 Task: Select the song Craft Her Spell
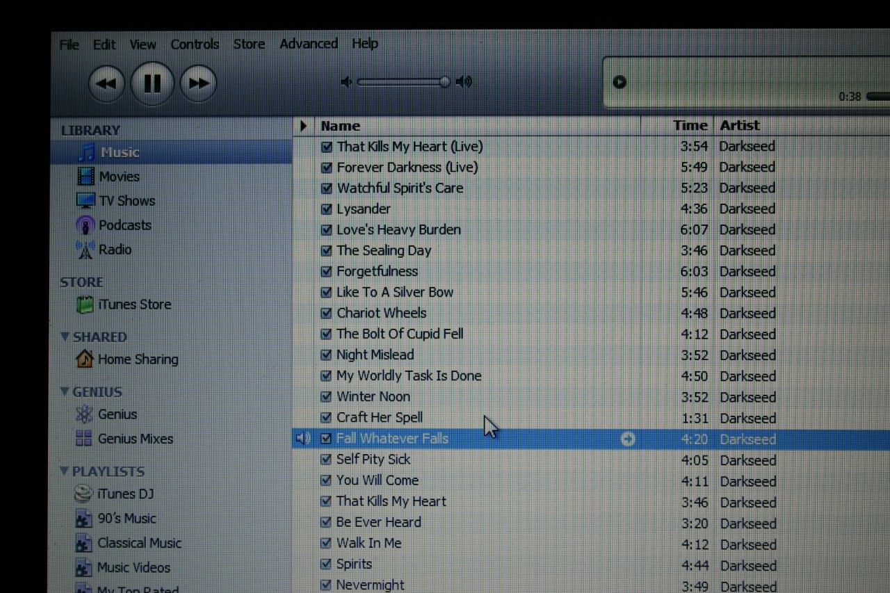[380, 417]
